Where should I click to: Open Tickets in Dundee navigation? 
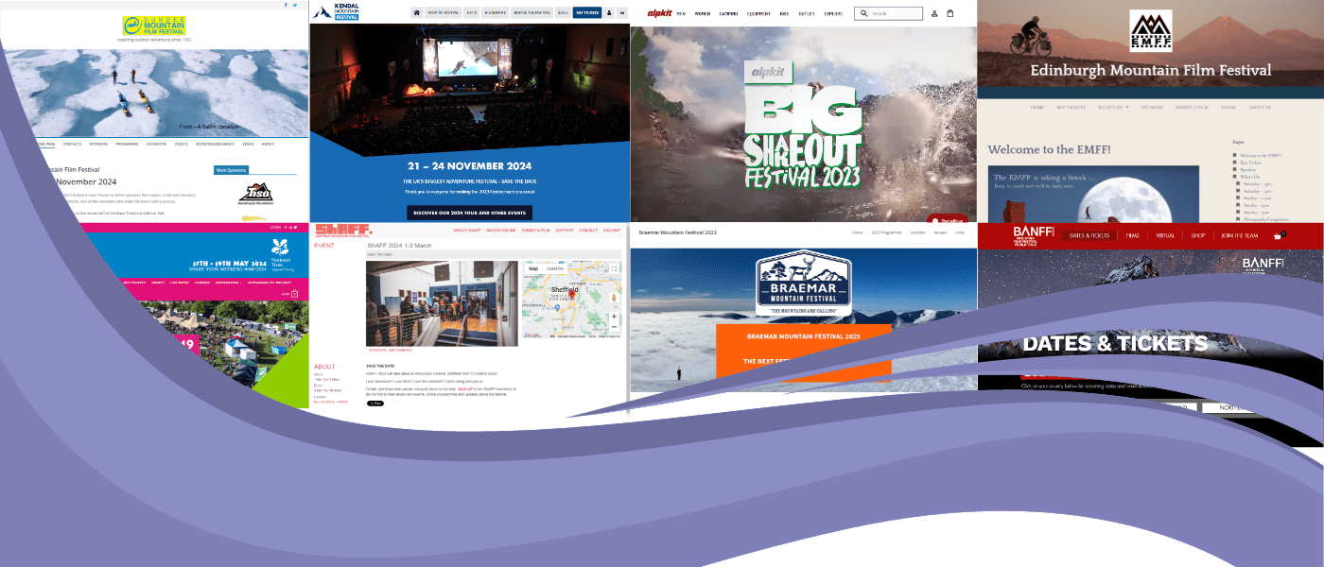pyautogui.click(x=181, y=144)
